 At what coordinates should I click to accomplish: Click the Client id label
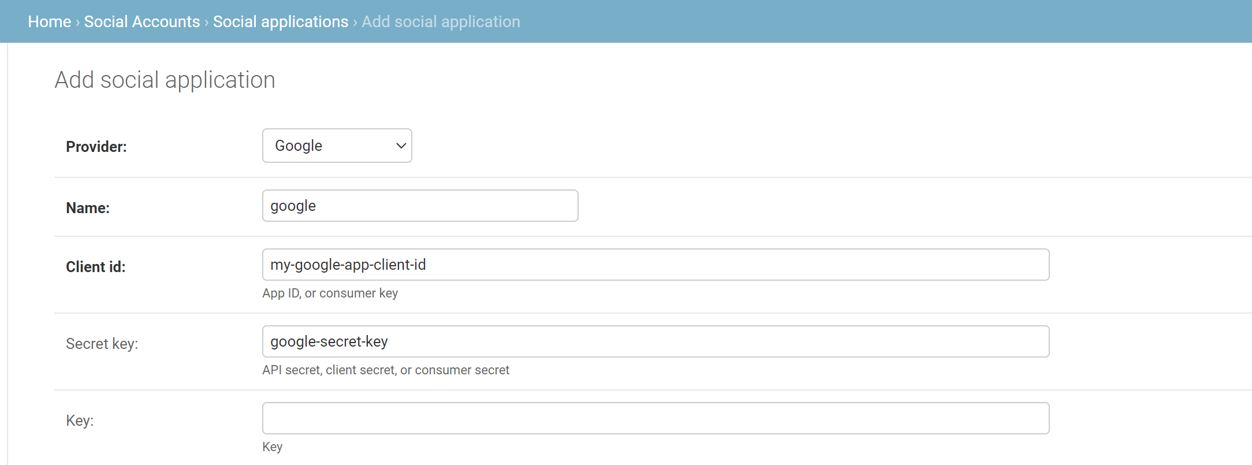95,266
